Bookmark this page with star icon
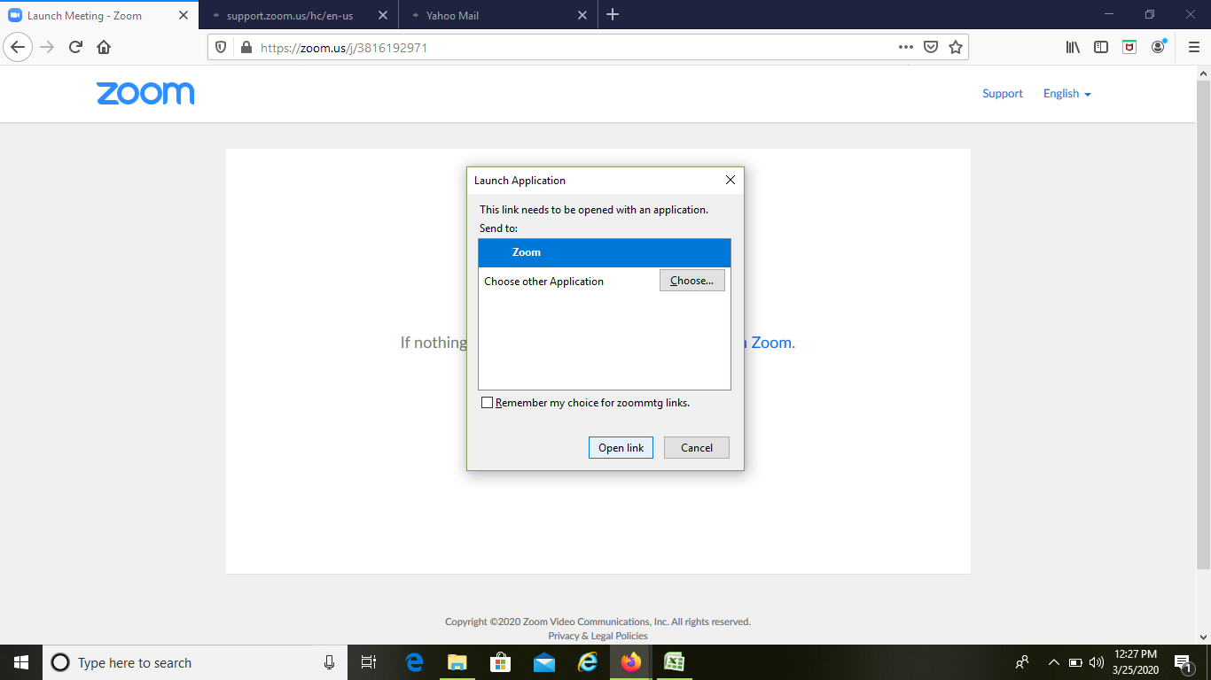Screen dimensions: 1211x680 [956, 47]
